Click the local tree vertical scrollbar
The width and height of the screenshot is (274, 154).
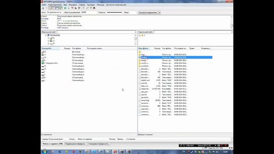pyautogui.click(x=135, y=39)
